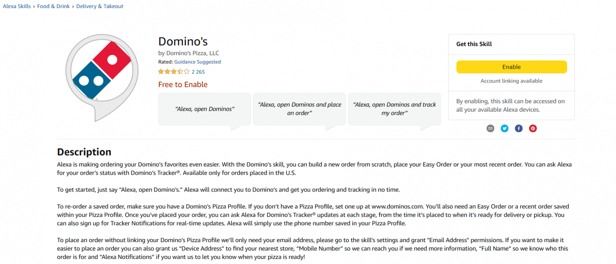Click the "Get this Skill" header
Screen dimensions: 616x264
(x=474, y=44)
